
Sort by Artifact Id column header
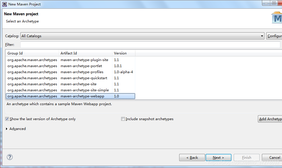point(85,53)
